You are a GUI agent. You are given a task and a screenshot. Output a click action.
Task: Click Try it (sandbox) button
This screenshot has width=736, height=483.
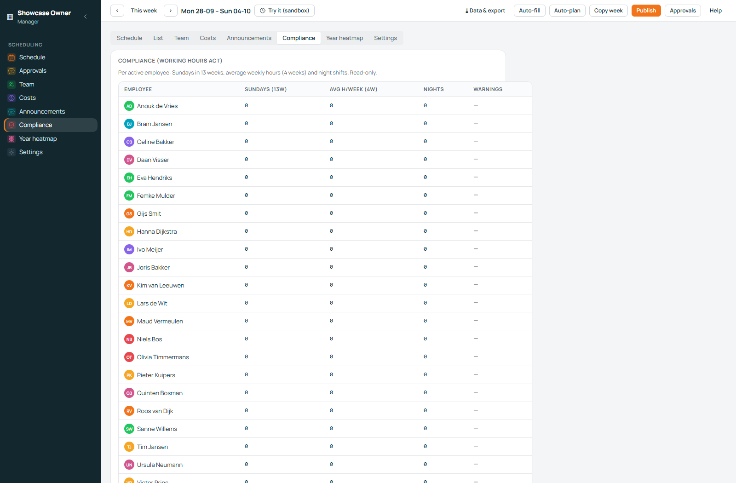pyautogui.click(x=284, y=11)
